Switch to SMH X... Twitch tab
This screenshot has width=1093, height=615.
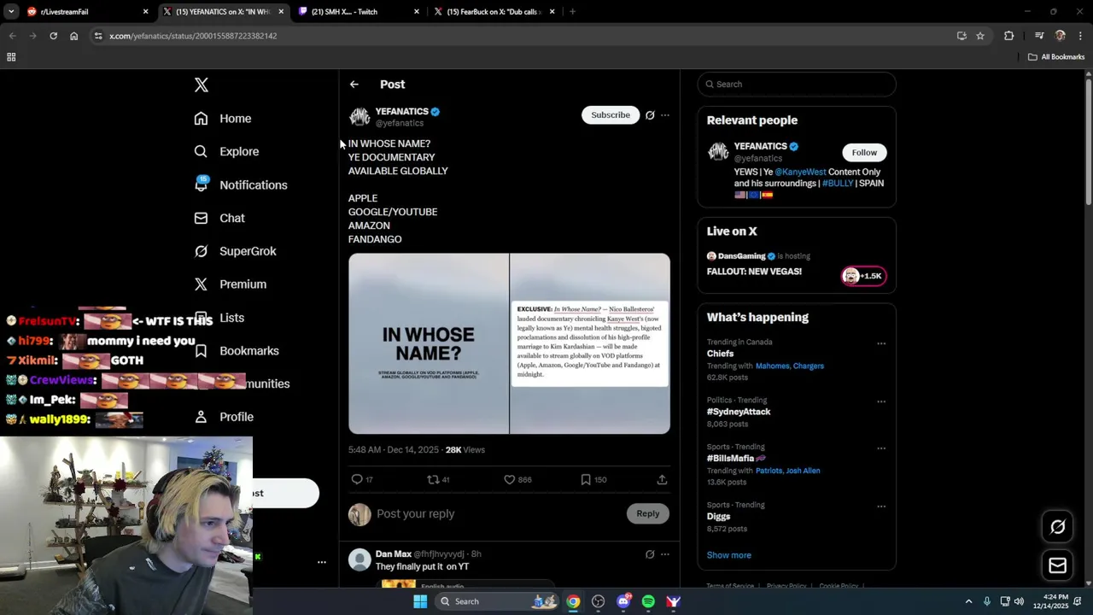click(x=359, y=12)
